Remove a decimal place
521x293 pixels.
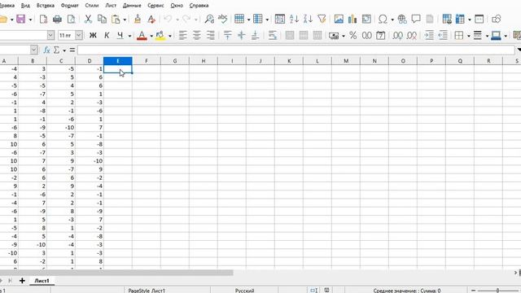click(x=412, y=35)
